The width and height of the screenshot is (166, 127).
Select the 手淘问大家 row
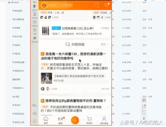[x=17, y=37]
